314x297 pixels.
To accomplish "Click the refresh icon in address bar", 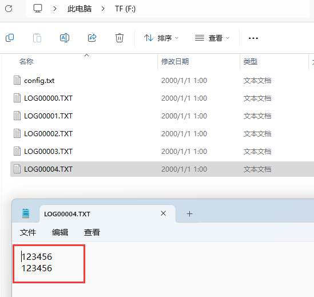I will click(9, 9).
